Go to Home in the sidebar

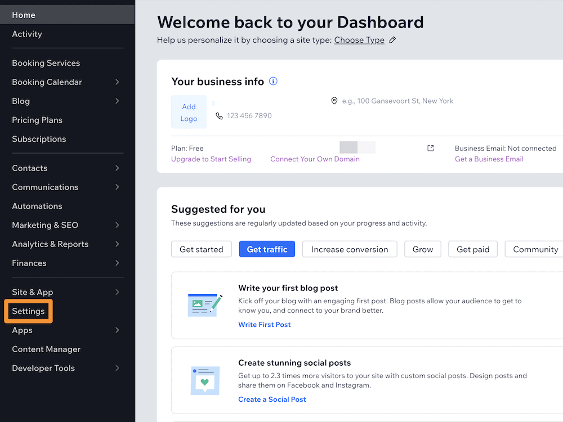24,15
